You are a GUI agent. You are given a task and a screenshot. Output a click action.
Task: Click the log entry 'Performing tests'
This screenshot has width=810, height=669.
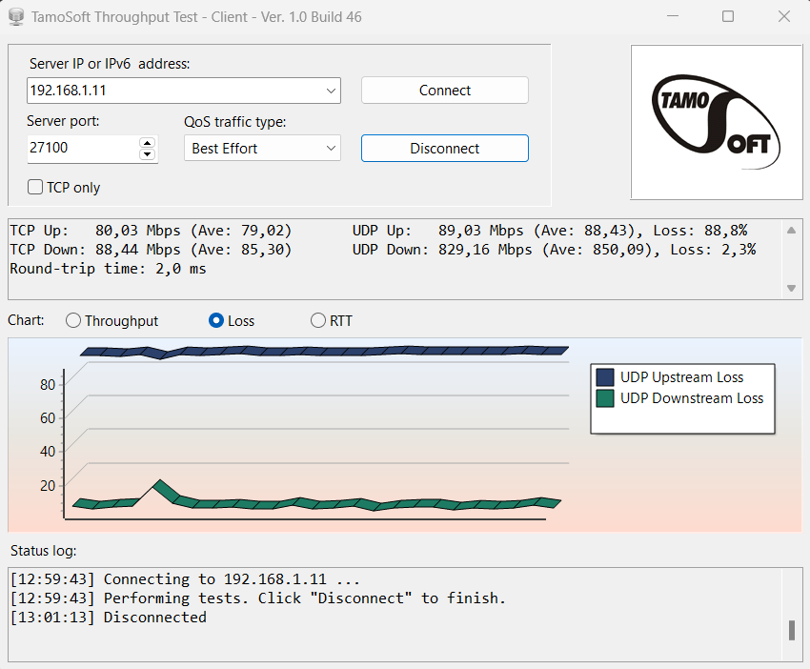tap(258, 598)
